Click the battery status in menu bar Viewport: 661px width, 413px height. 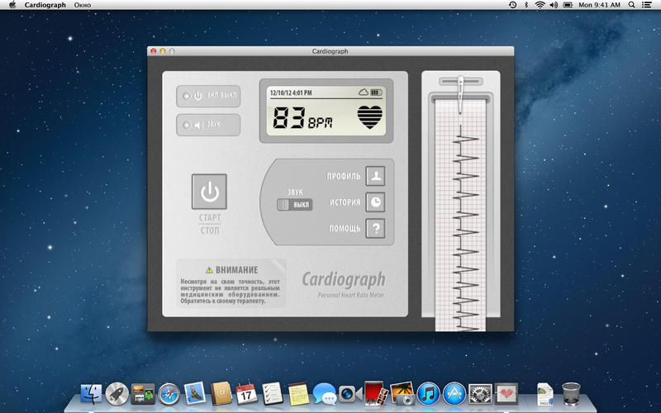568,5
